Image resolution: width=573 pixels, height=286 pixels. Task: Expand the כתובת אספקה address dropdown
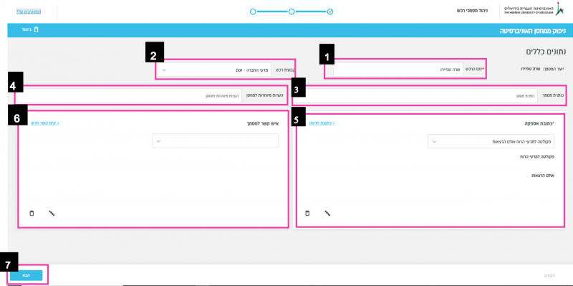coord(491,141)
